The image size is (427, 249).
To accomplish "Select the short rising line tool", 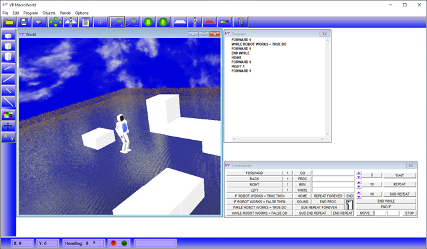I will (8, 68).
